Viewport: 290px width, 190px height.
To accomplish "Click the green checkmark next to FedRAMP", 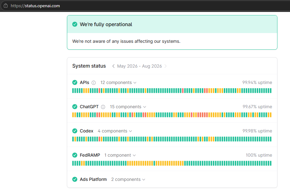I will [x=75, y=155].
